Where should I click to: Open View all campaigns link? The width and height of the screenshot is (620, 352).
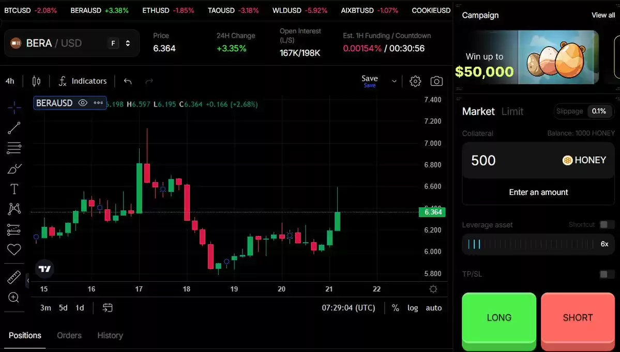click(603, 15)
